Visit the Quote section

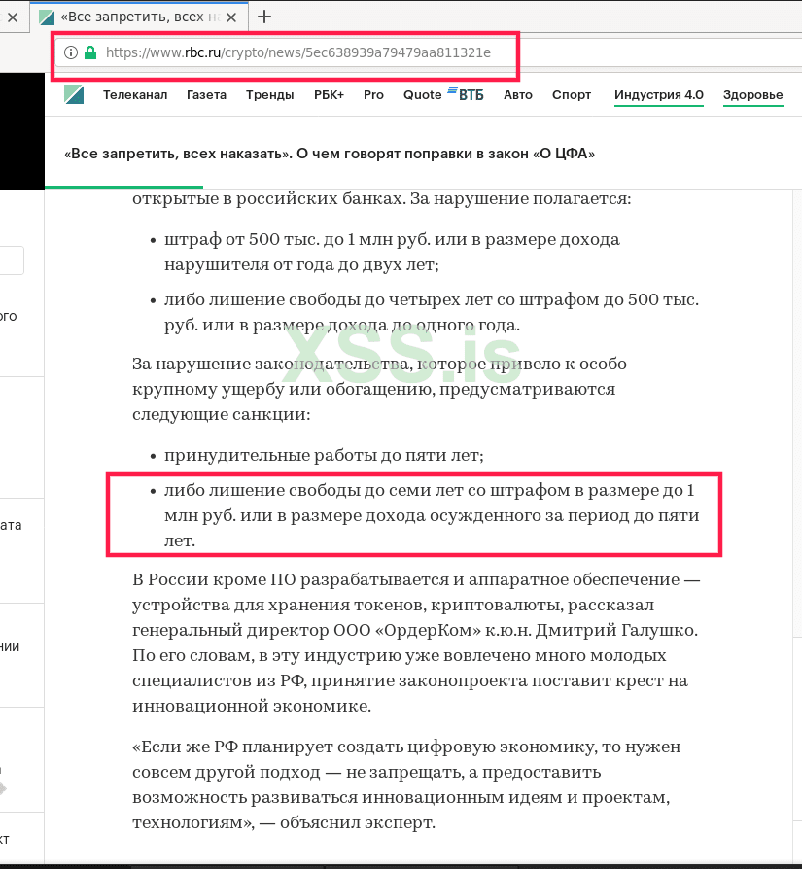coord(422,94)
